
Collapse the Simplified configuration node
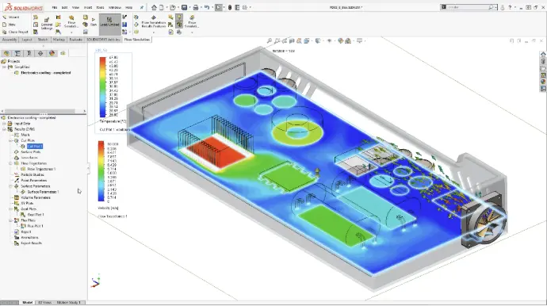tap(4, 67)
